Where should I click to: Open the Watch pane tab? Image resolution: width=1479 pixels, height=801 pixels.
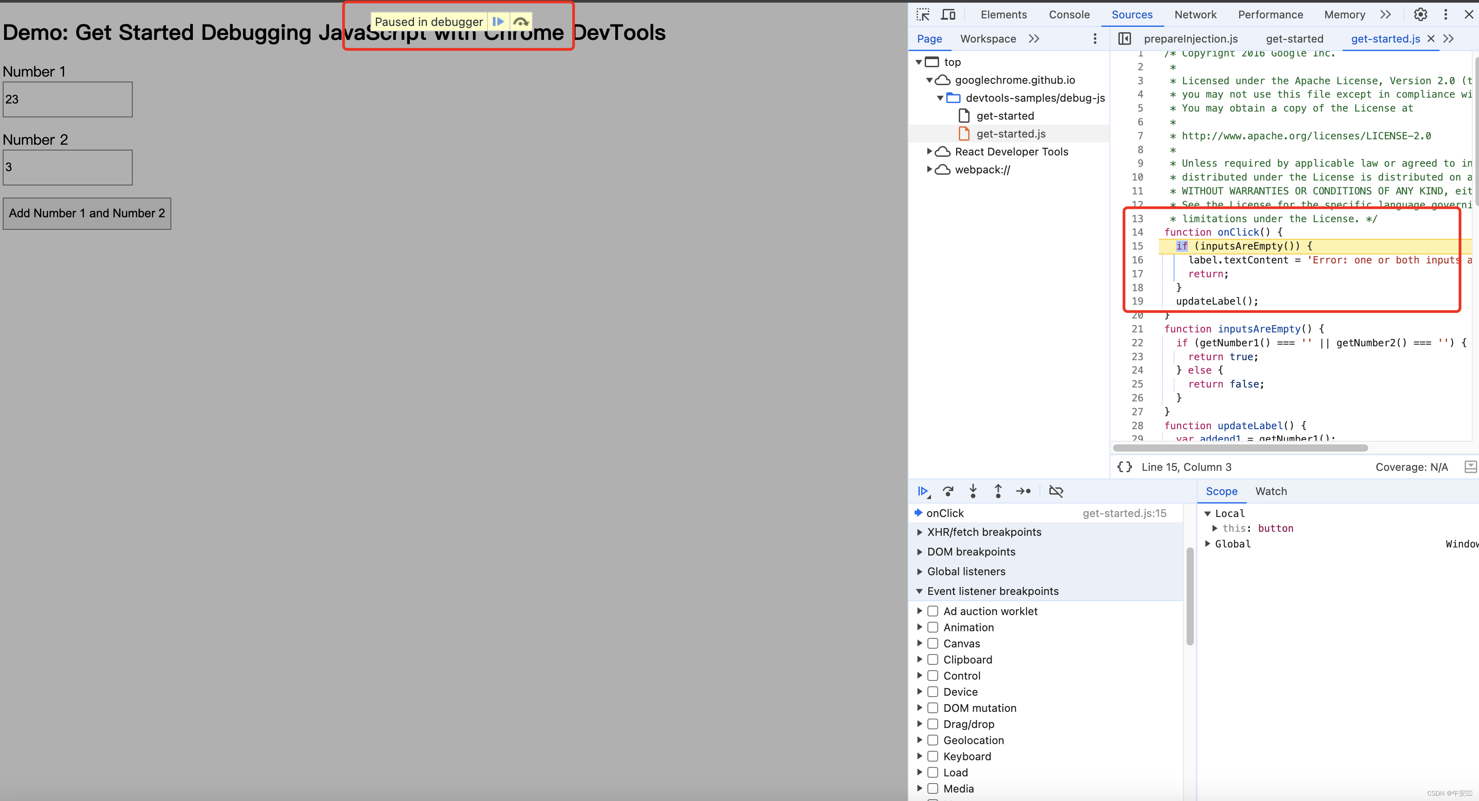(1271, 491)
